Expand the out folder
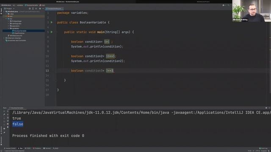271x152 pixels. 6,16
